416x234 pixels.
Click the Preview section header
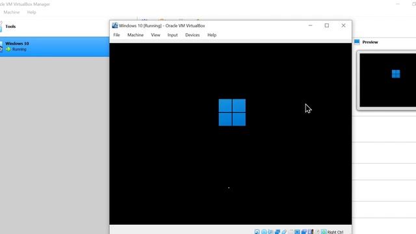pyautogui.click(x=370, y=42)
